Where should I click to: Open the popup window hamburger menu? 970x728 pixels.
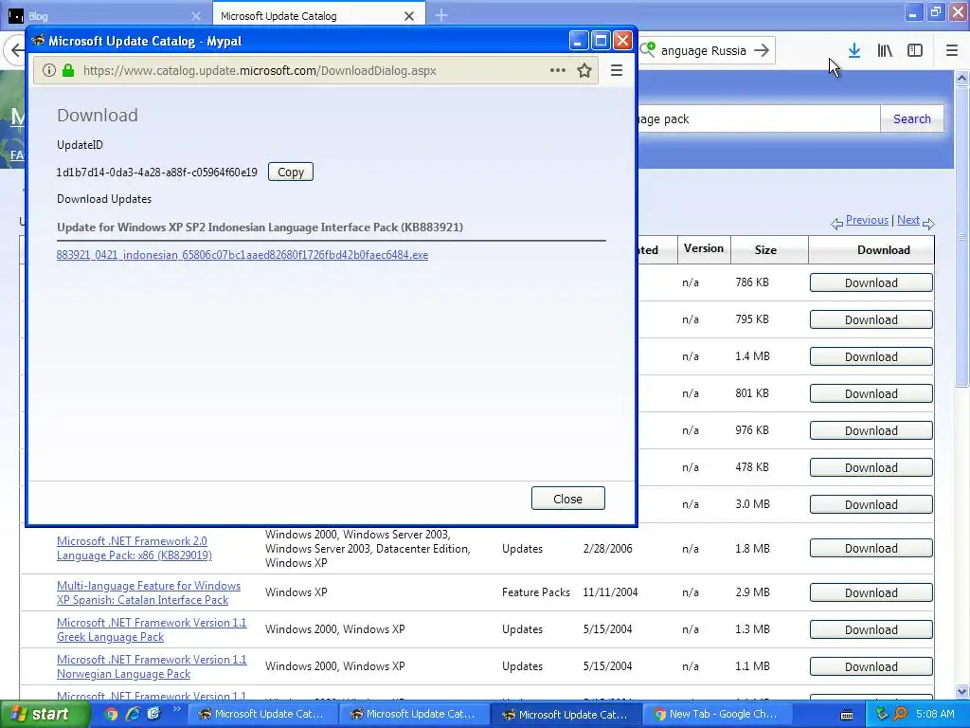point(616,70)
